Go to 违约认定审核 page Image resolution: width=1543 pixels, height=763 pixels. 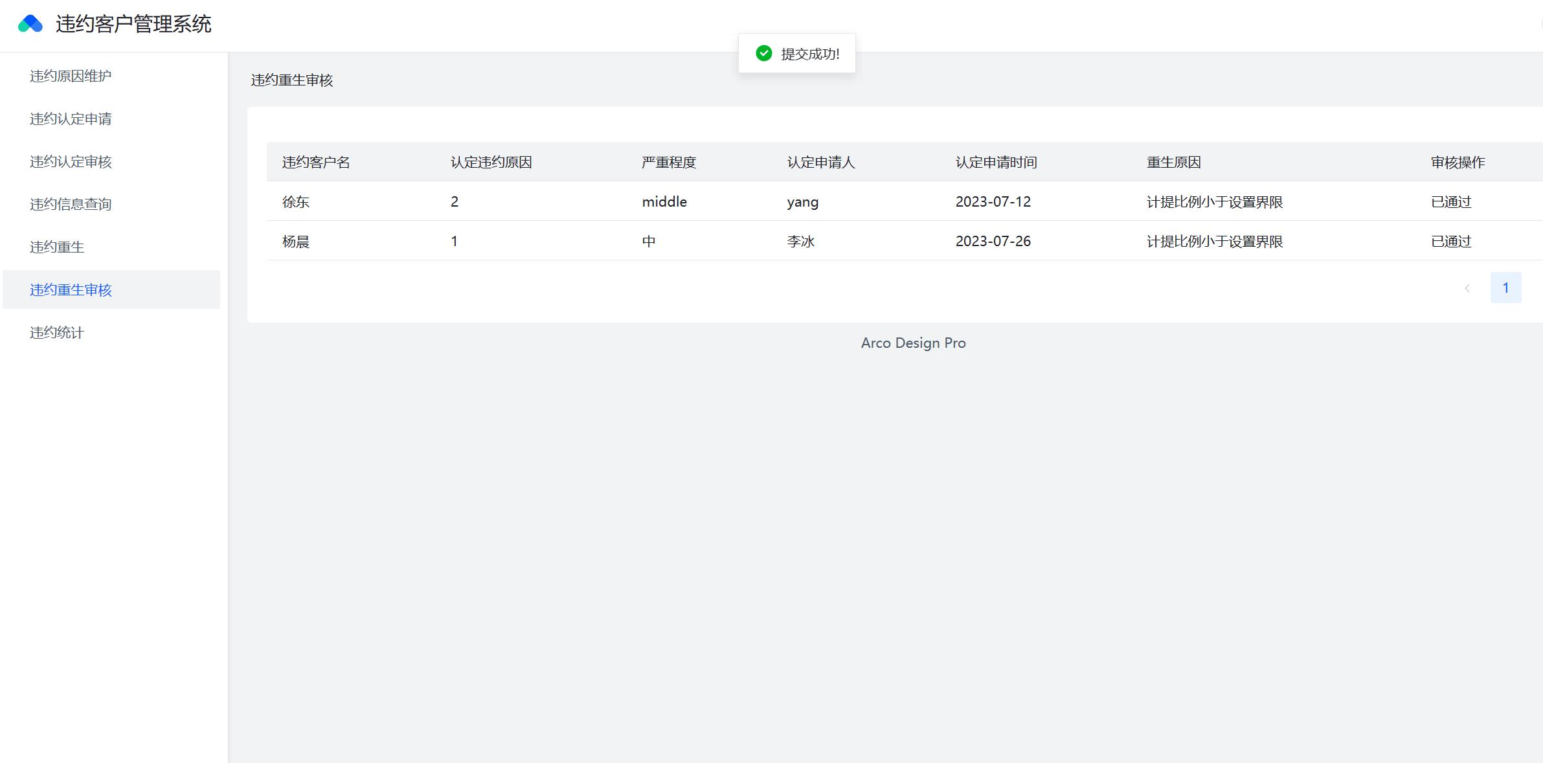(x=71, y=161)
